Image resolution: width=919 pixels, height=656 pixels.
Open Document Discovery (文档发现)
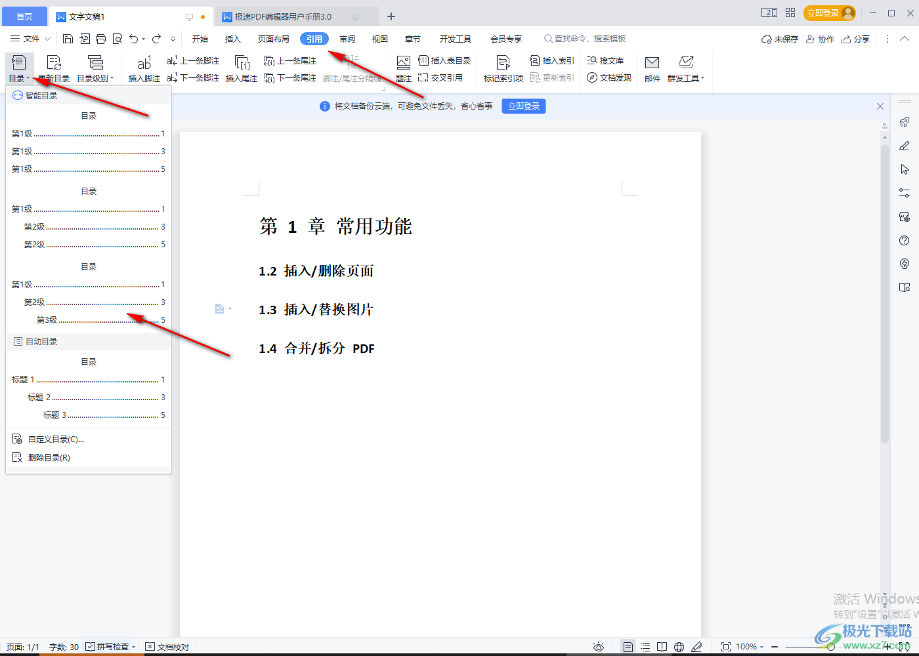(609, 77)
